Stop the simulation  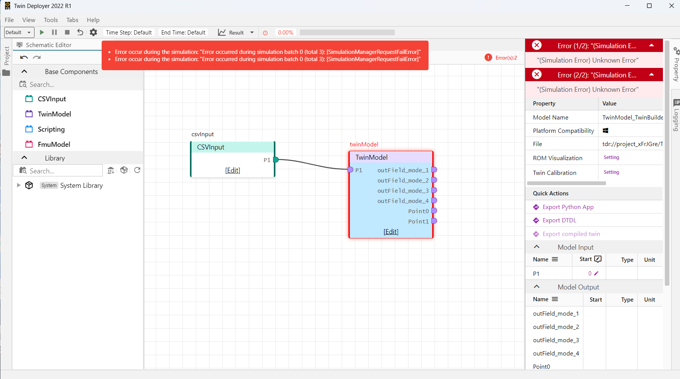(67, 33)
